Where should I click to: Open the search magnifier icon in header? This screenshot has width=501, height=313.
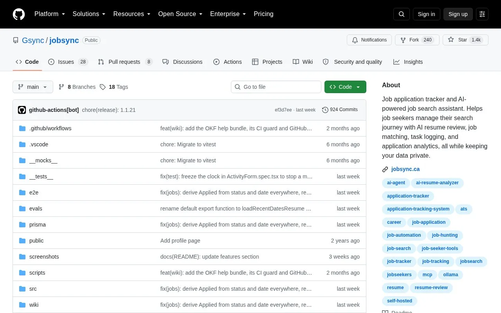pos(402,14)
